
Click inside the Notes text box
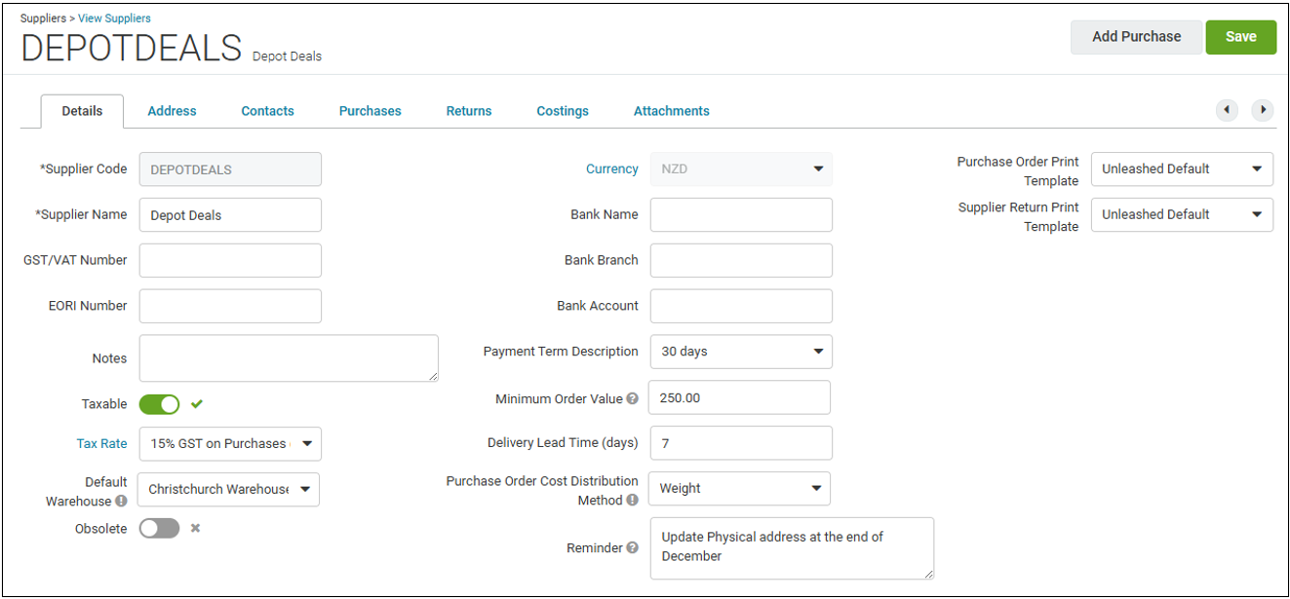pos(289,357)
